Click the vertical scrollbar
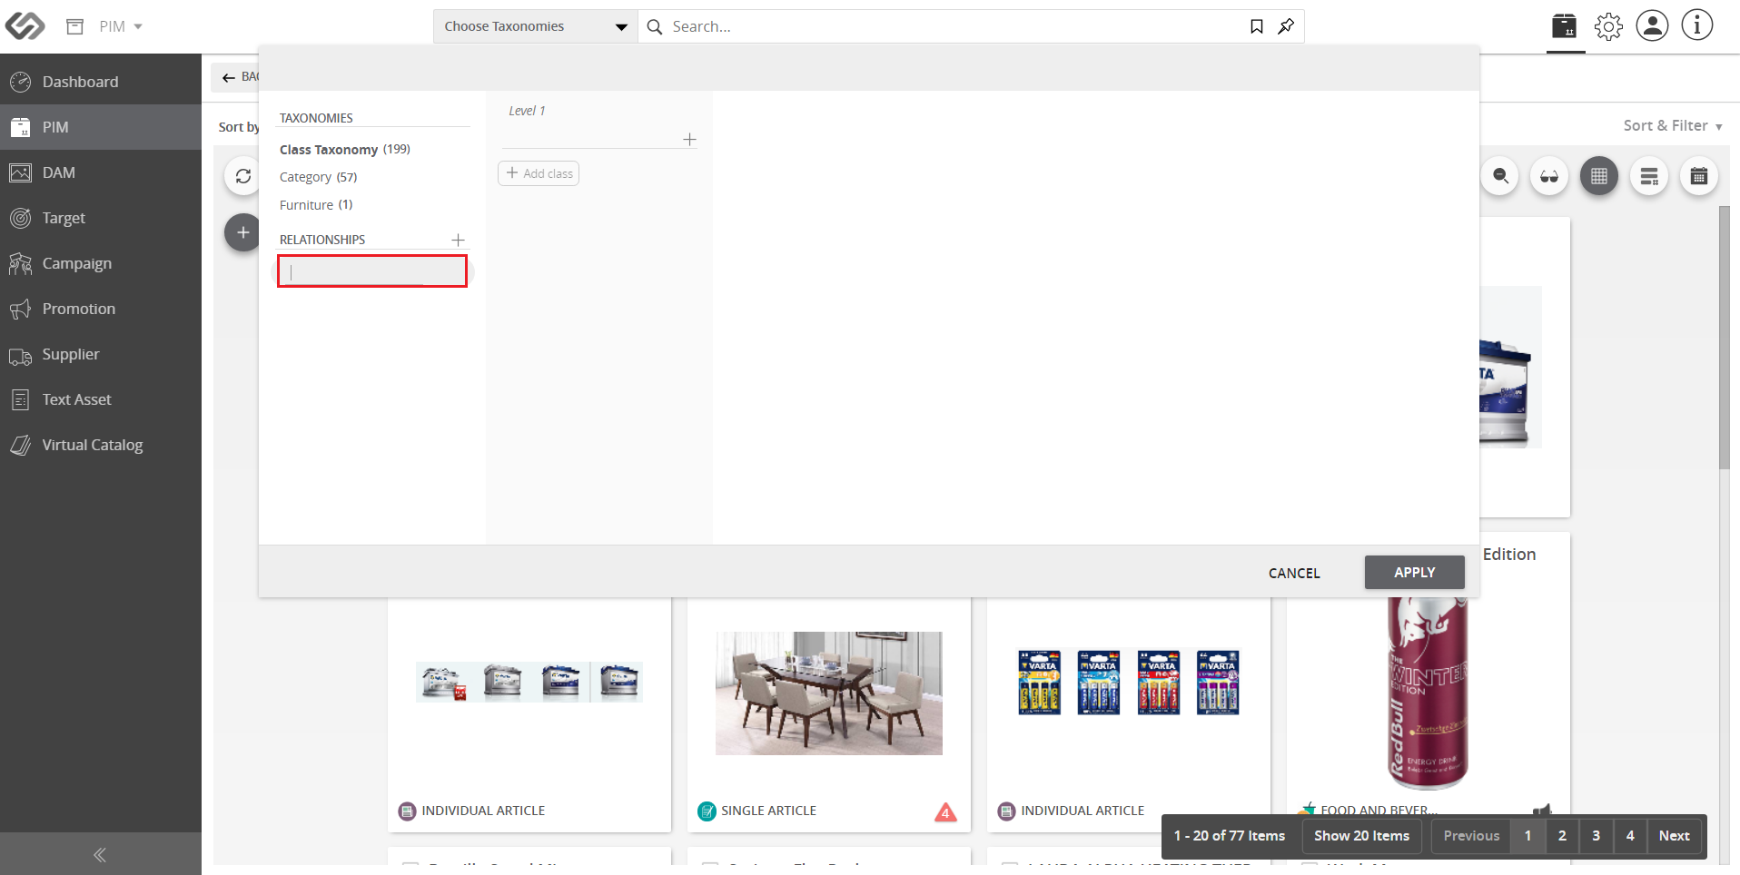1740x875 pixels. click(x=1725, y=338)
